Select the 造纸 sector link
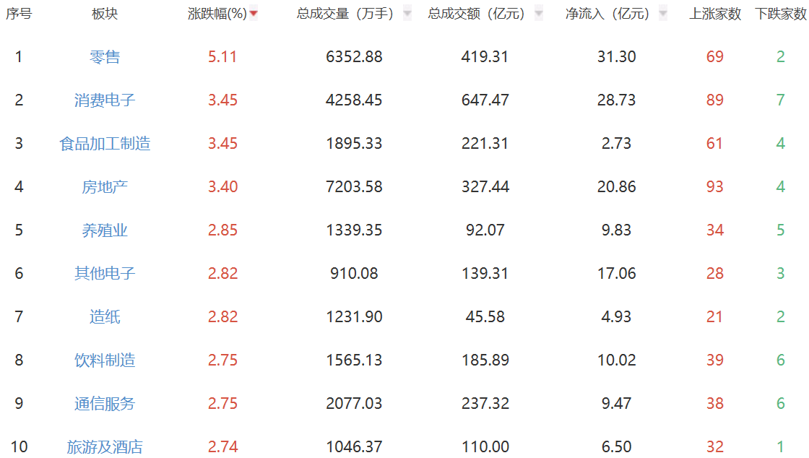The height and width of the screenshot is (458, 809). (105, 317)
